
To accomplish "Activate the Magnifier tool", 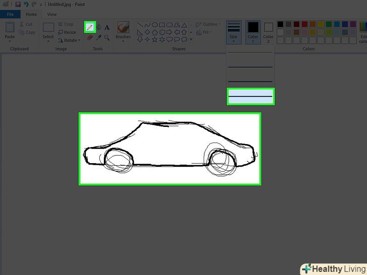I will pyautogui.click(x=107, y=37).
